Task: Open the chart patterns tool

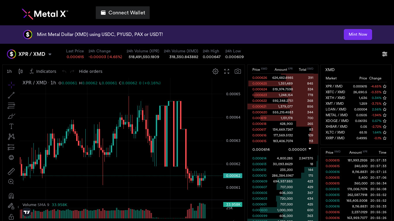Action: [x=11, y=137]
